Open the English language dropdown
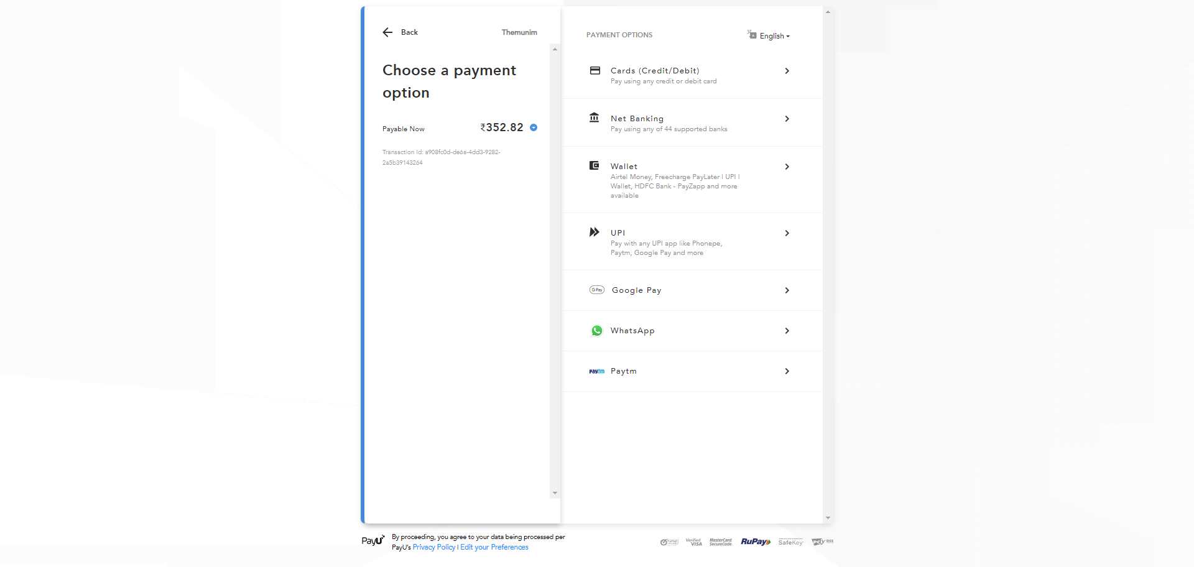 774,36
